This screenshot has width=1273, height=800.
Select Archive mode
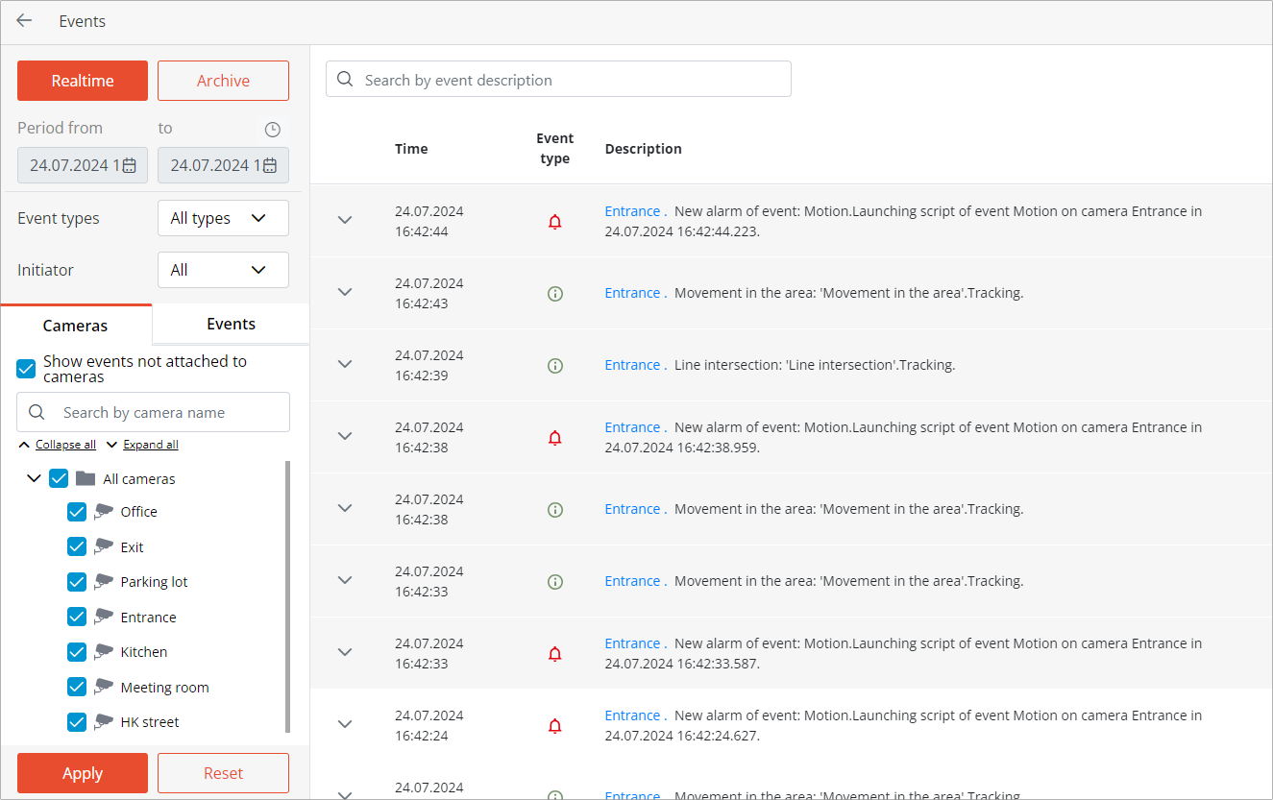click(223, 81)
